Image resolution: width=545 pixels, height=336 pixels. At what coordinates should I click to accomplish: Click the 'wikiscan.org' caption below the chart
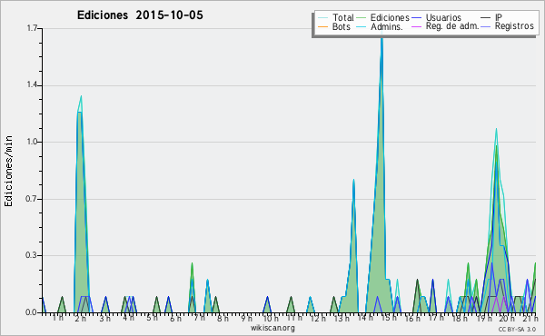point(272,328)
